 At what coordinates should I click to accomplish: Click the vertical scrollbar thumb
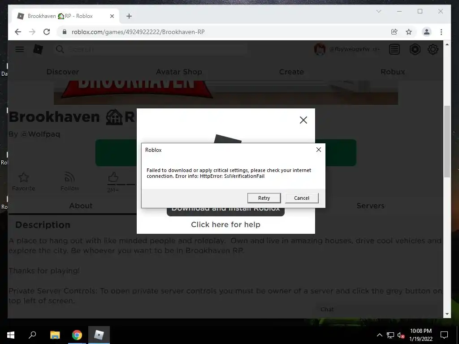447,141
